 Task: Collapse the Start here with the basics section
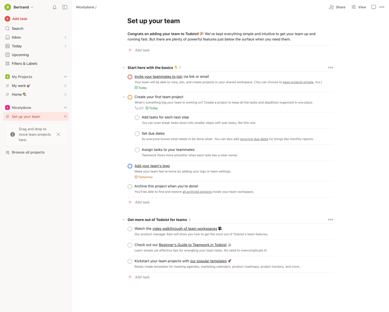pyautogui.click(x=124, y=67)
